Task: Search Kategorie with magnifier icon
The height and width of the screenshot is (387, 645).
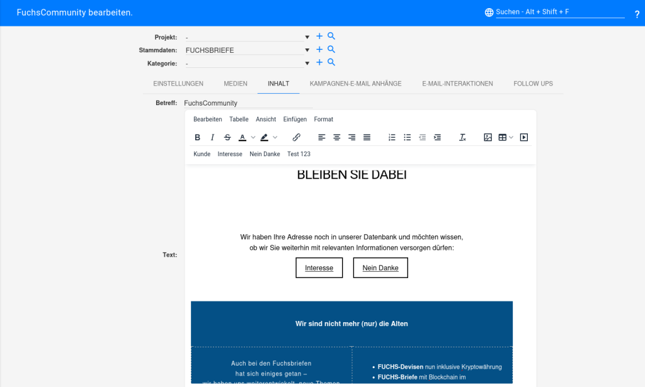Action: [331, 62]
